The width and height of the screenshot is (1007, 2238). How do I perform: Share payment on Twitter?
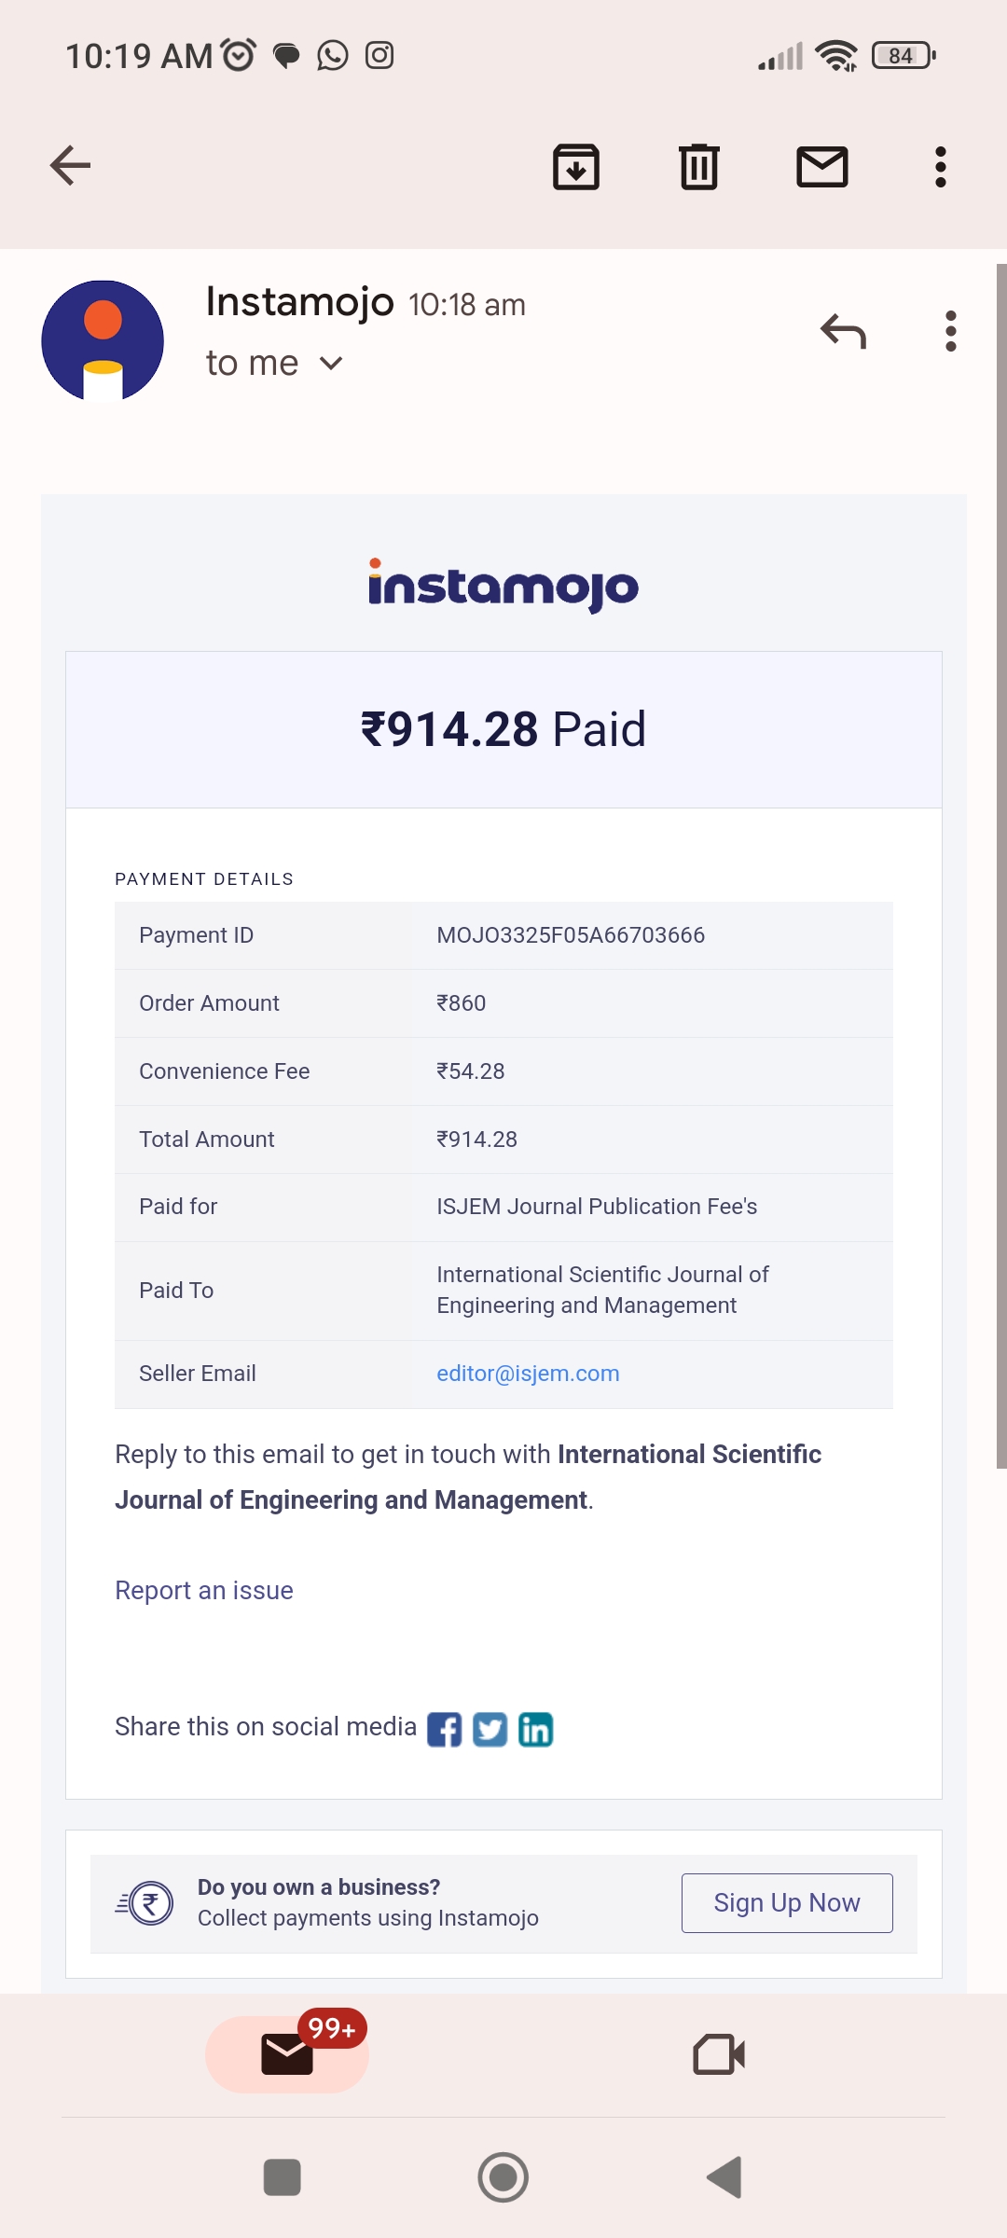tap(490, 1730)
